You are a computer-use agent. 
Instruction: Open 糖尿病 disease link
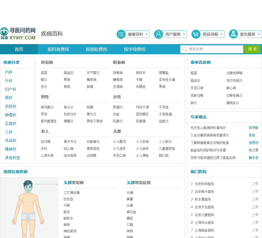[91, 80]
